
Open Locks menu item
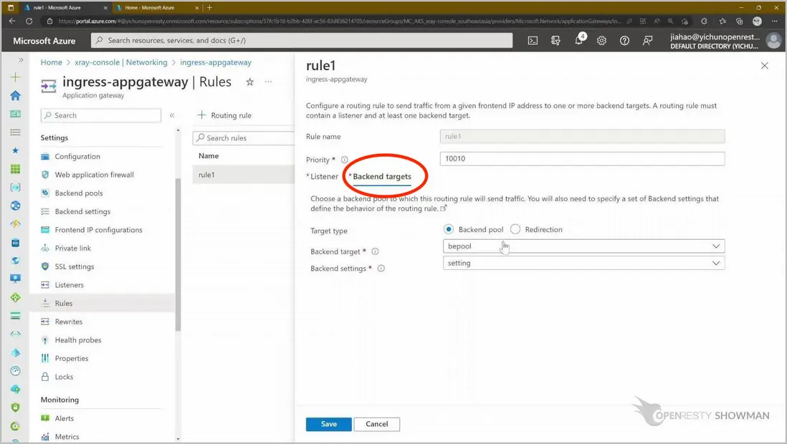click(x=64, y=377)
